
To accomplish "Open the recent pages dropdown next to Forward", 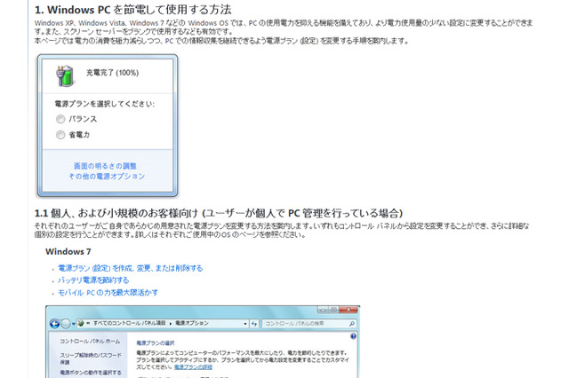I will coord(73,324).
